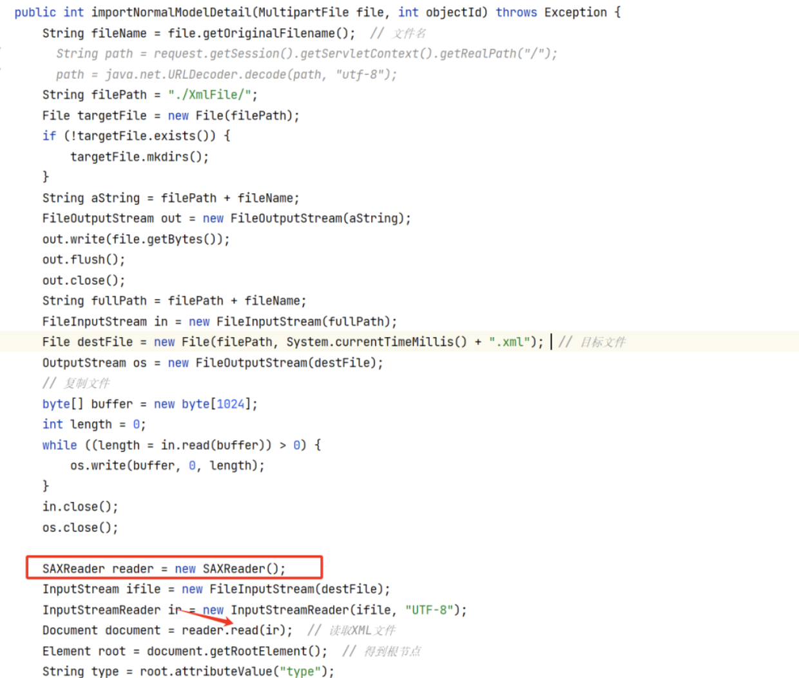This screenshot has width=799, height=678.
Task: Click the line "os.write(buffer, 0, length);"
Action: (x=168, y=466)
